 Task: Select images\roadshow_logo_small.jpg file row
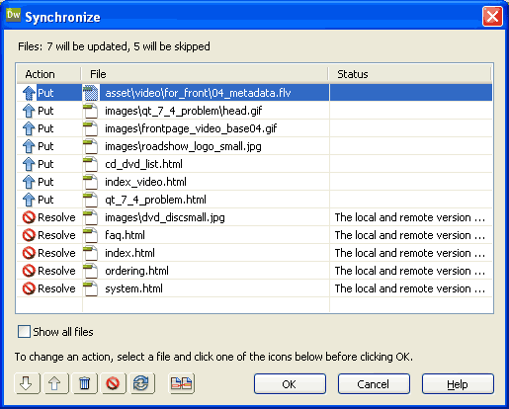coord(254,146)
